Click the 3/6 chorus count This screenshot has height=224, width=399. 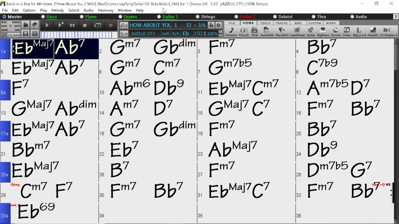pos(202,25)
